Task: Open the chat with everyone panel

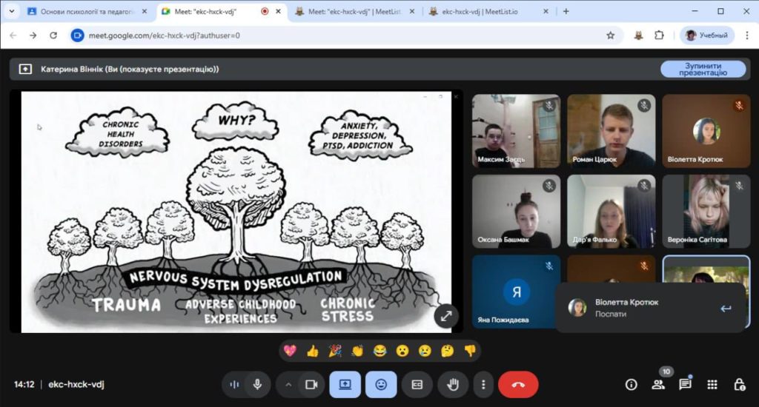Action: point(685,384)
